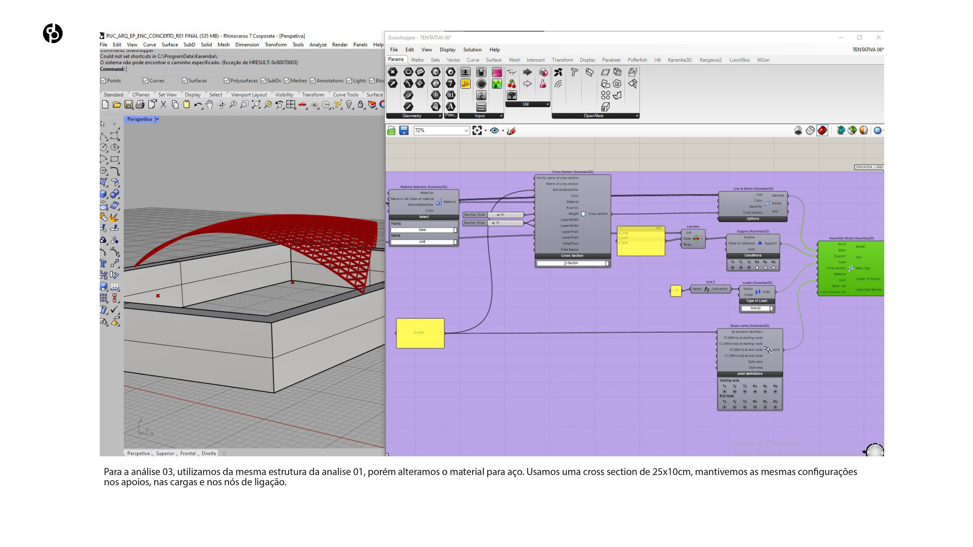Open the Perspetiva viewport dropdown arrow
Screen dimensions: 973x547
pyautogui.click(x=158, y=119)
